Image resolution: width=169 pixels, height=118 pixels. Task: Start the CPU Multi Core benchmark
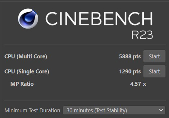coord(154,56)
